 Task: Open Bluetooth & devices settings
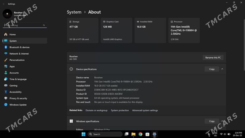click(19, 47)
